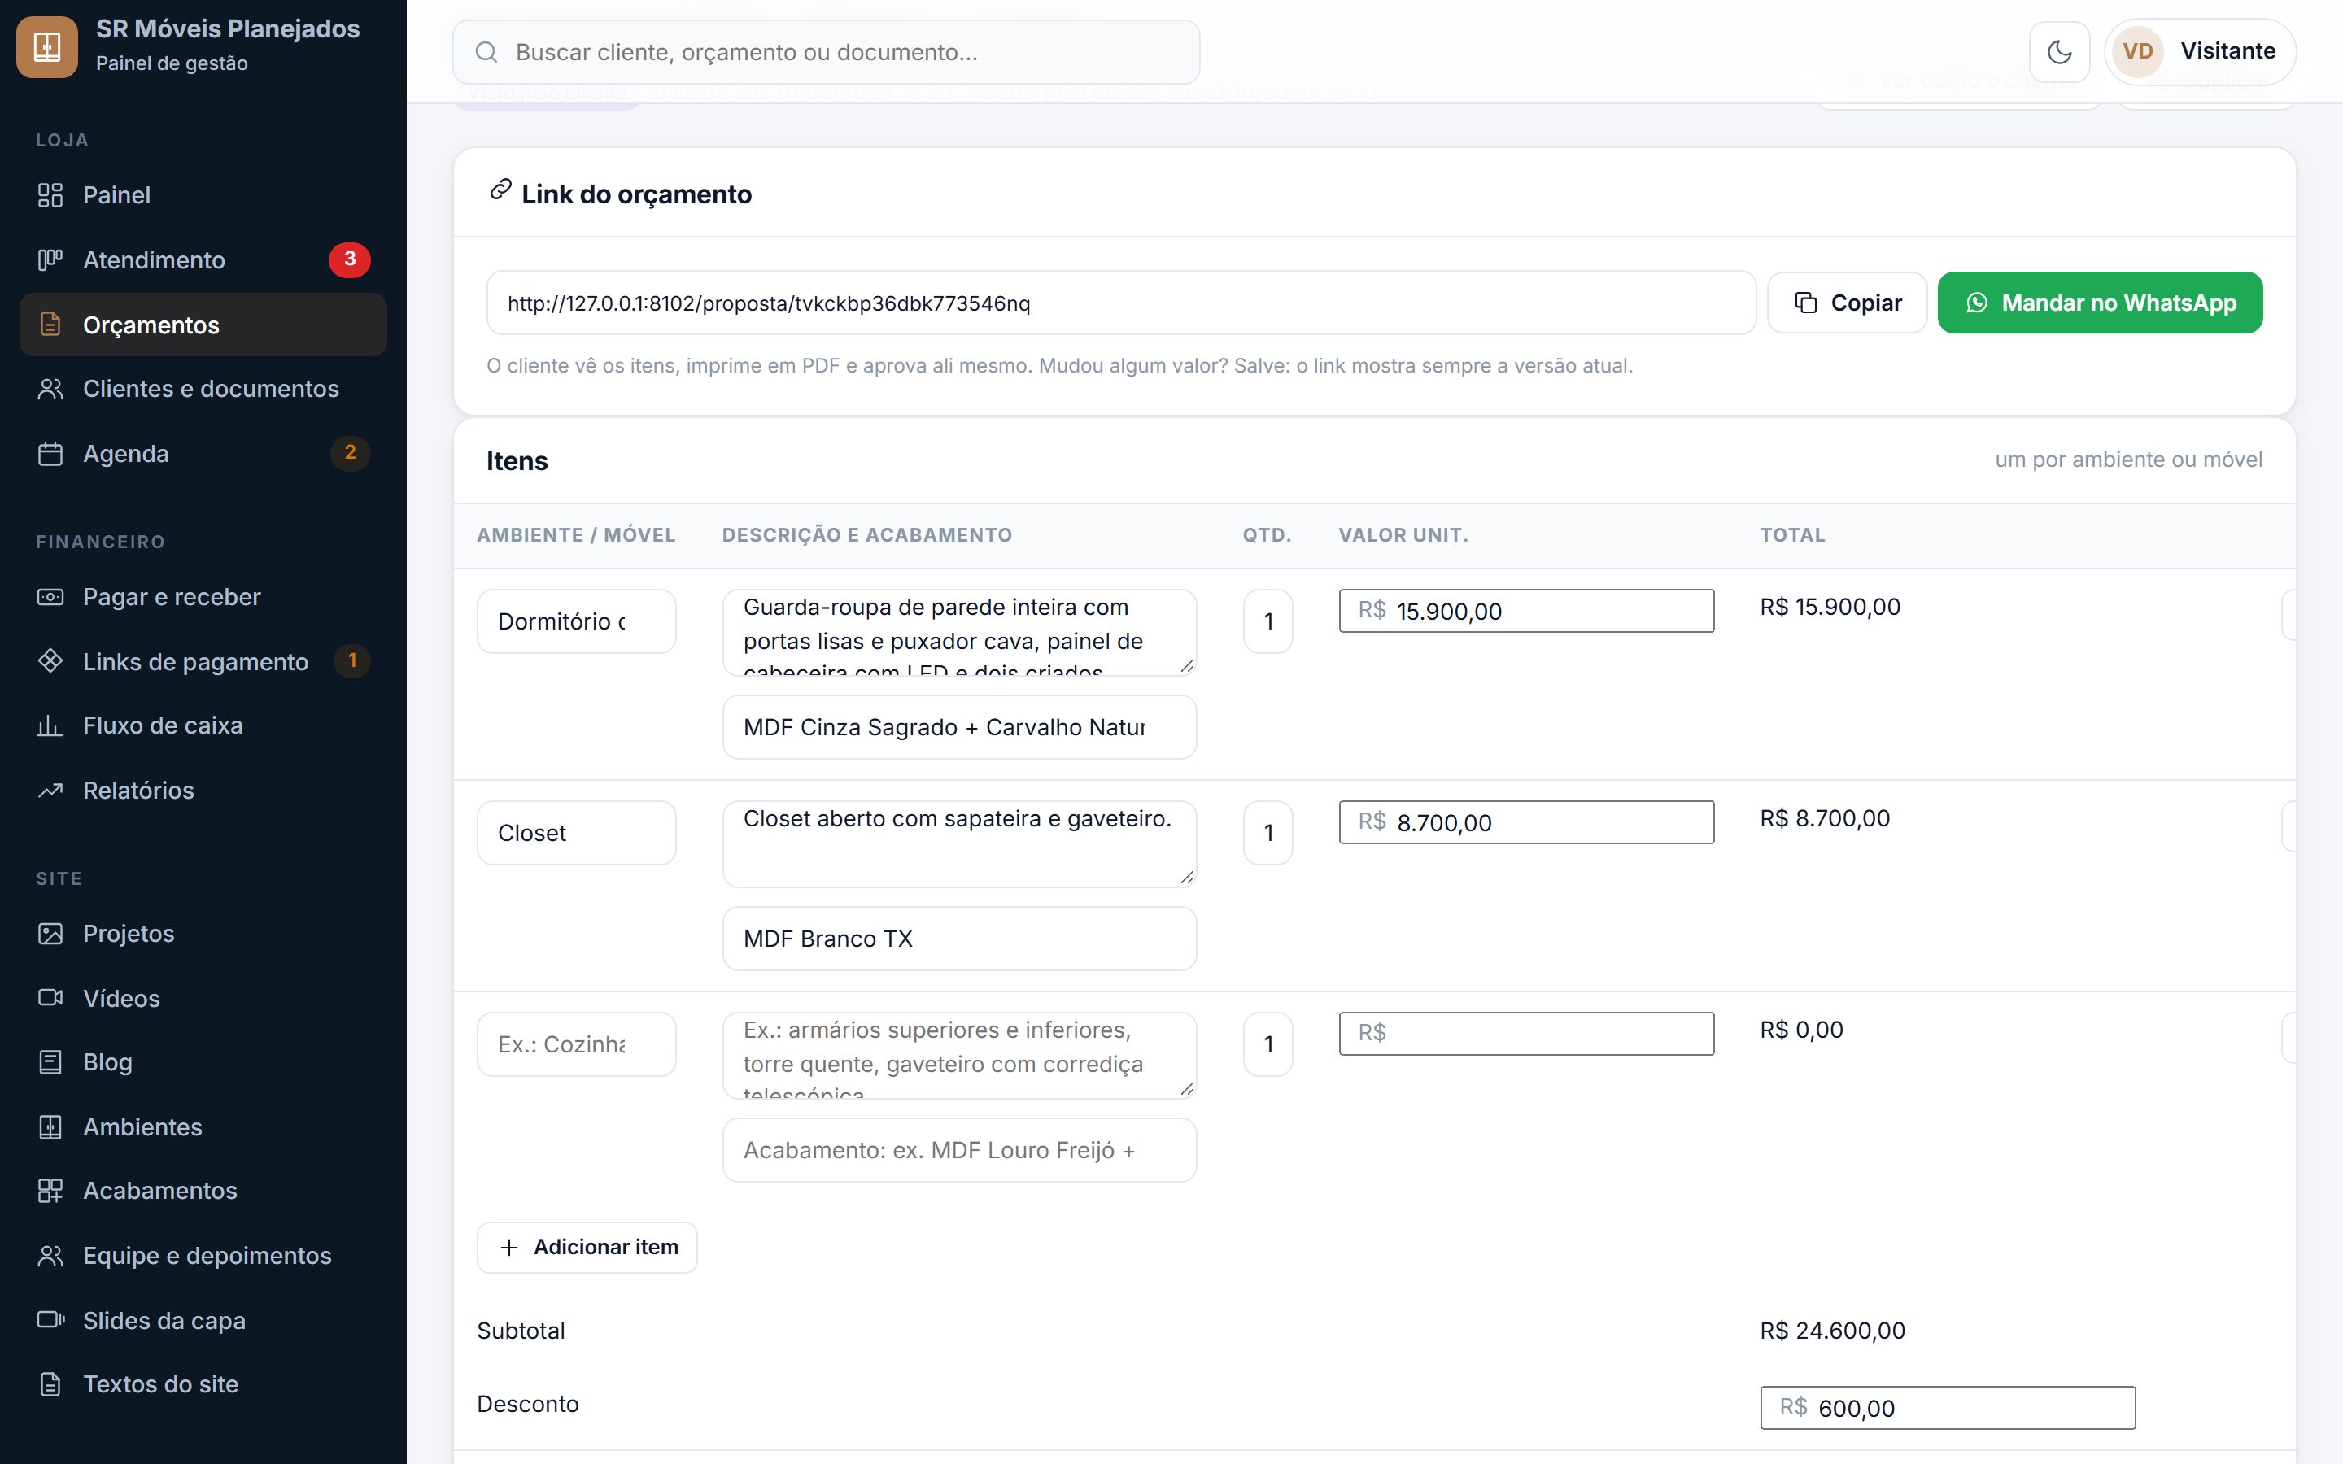Image resolution: width=2343 pixels, height=1464 pixels.
Task: Click the MDF Cinza Sagrado finish field
Action: [x=959, y=727]
